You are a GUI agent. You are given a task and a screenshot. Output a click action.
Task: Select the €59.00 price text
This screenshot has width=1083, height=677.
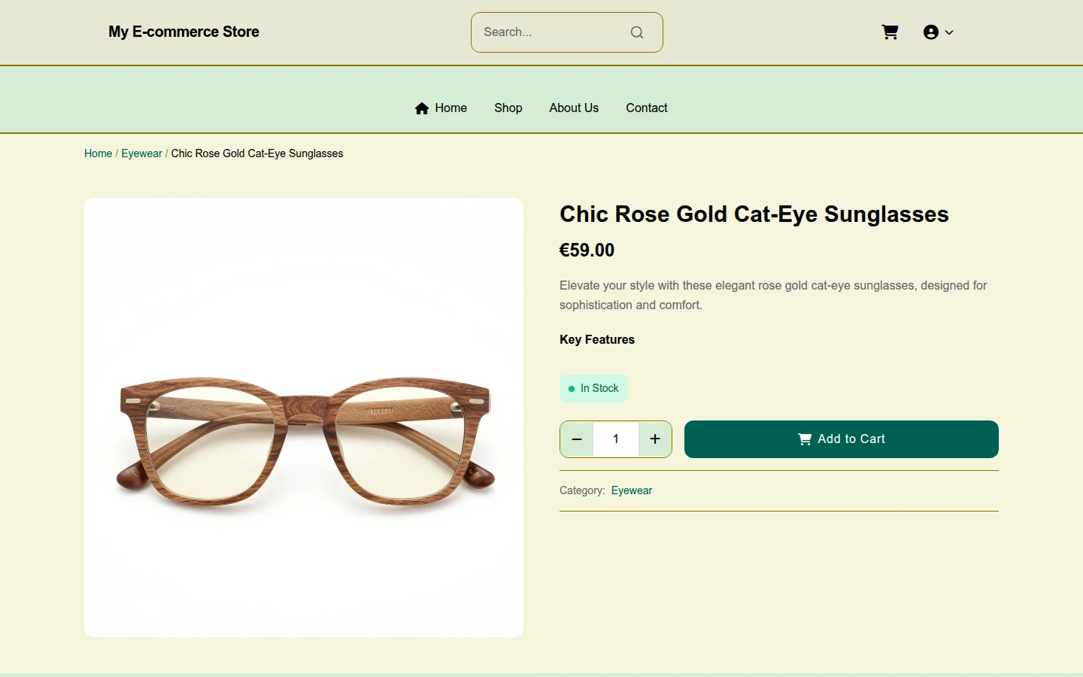pos(587,250)
